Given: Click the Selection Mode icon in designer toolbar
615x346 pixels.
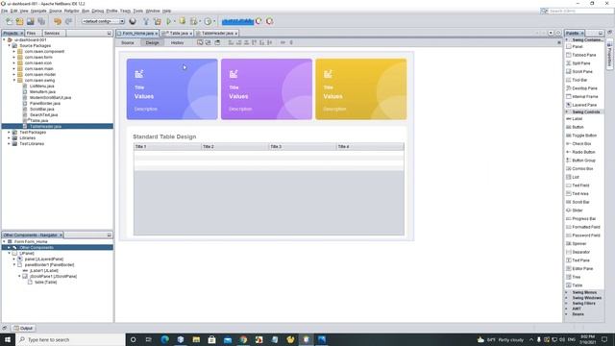Looking at the screenshot, I should 200,42.
